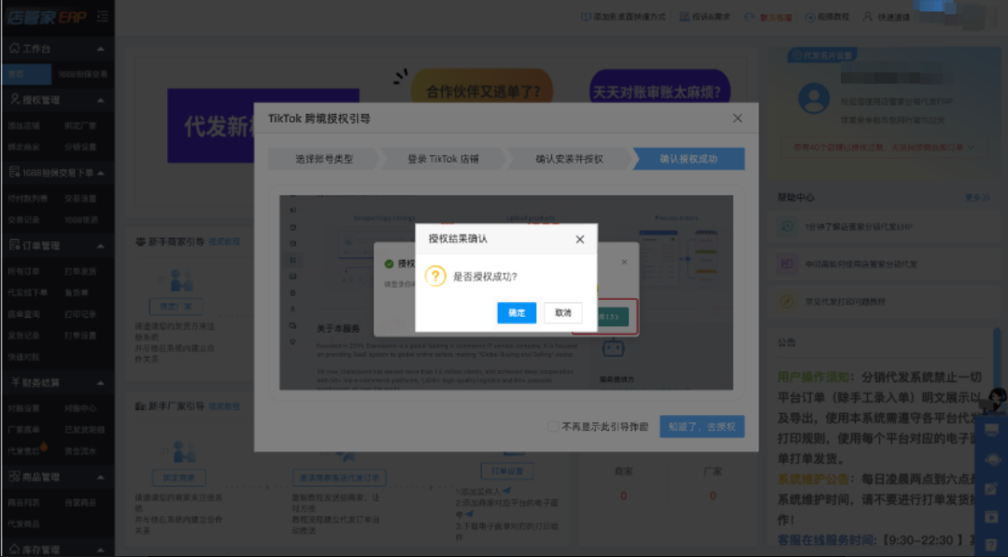This screenshot has height=557, width=1008.
Task: Click the 投诉&需求 icon in header
Action: (685, 17)
